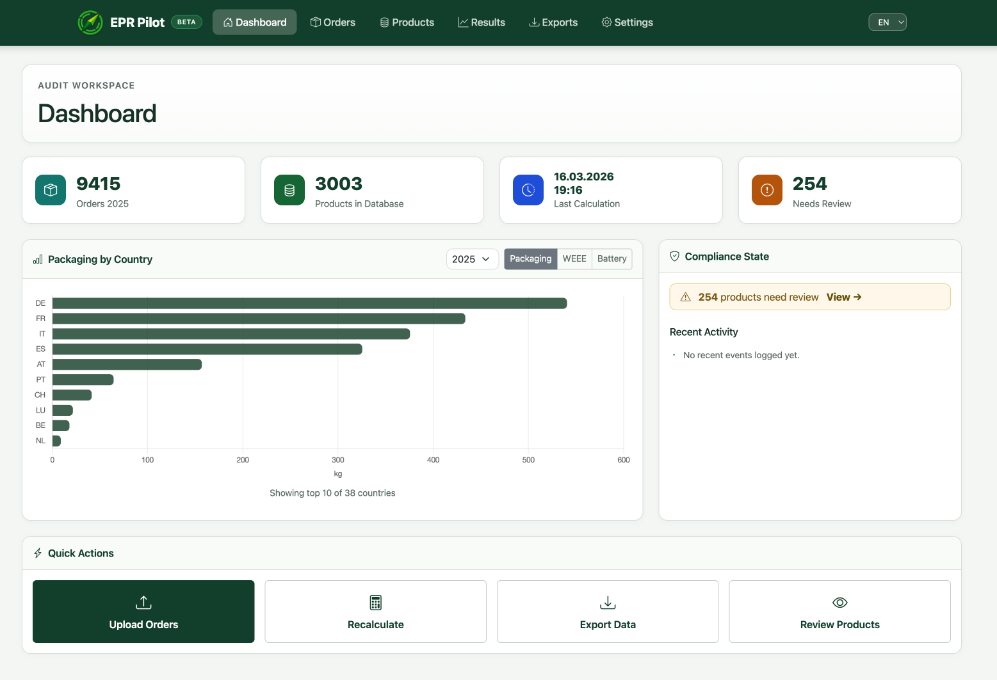Click the Needs Review alert icon
This screenshot has width=997, height=680.
pyautogui.click(x=766, y=190)
